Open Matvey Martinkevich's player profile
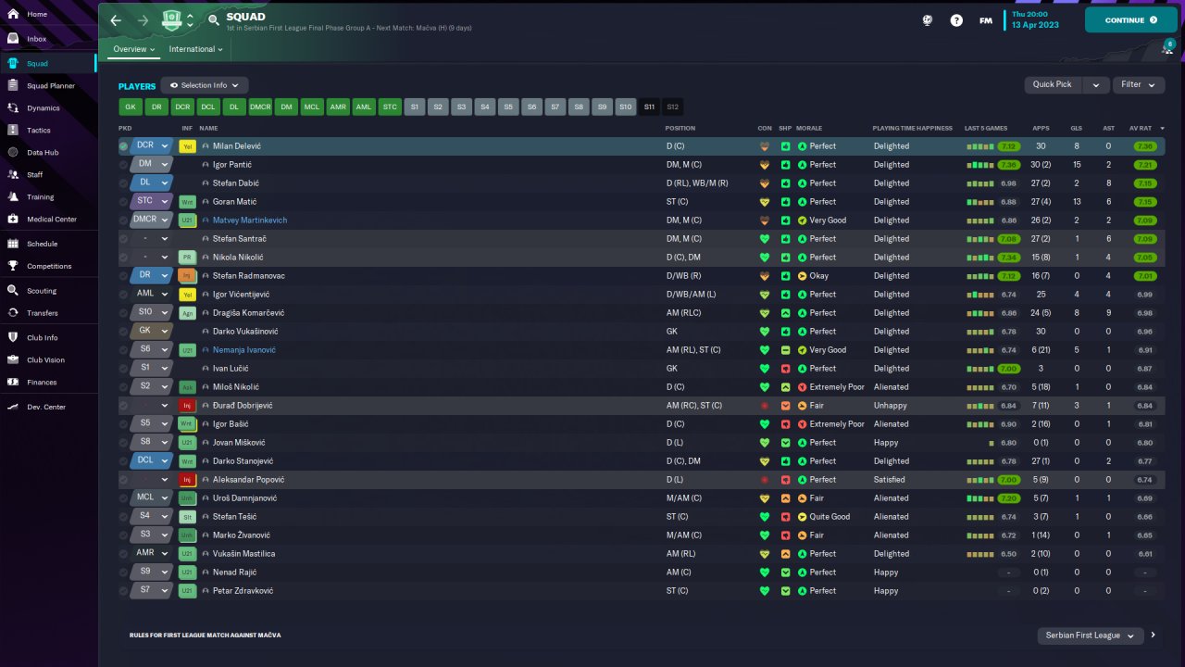1185x667 pixels. (250, 220)
